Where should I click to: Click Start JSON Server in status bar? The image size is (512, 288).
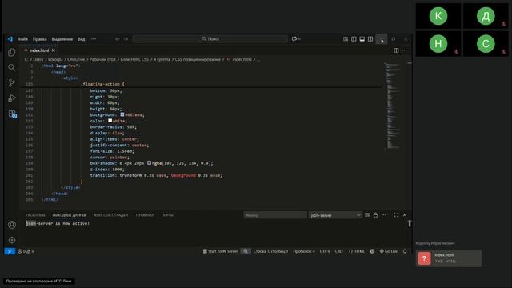click(221, 251)
